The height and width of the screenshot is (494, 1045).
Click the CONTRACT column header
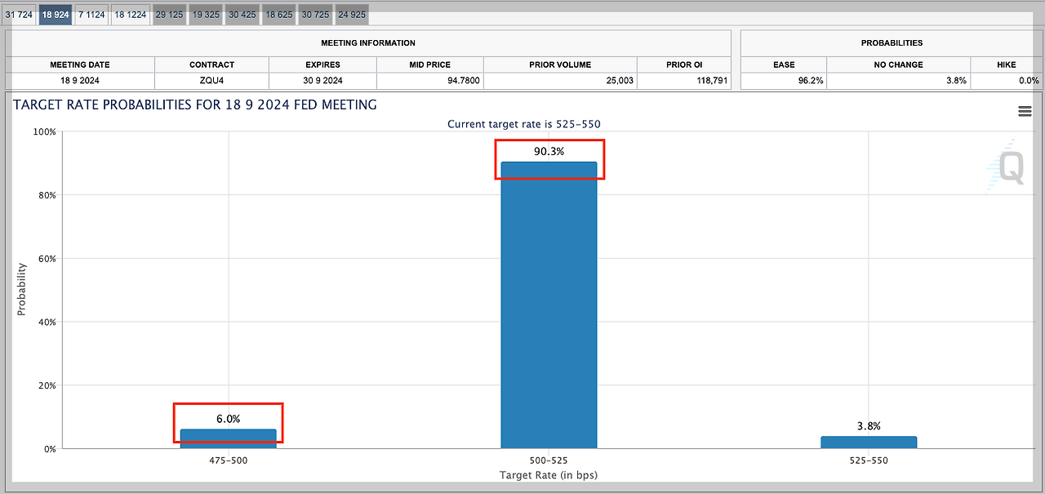tap(211, 65)
